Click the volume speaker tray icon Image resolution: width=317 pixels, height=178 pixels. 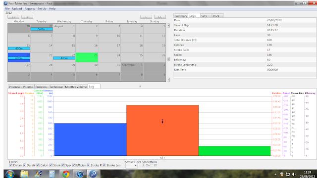(294, 174)
